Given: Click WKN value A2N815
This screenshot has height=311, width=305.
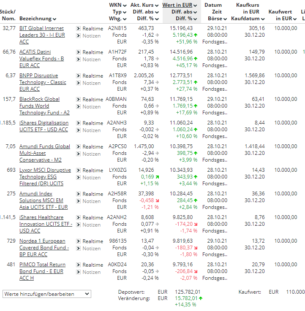Looking at the screenshot, I should pos(117,28).
